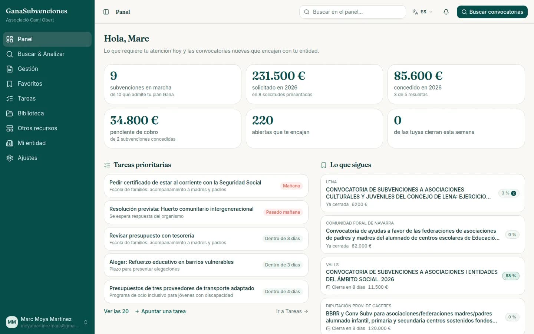Click the Tareas checklist icon in sidebar

10,99
